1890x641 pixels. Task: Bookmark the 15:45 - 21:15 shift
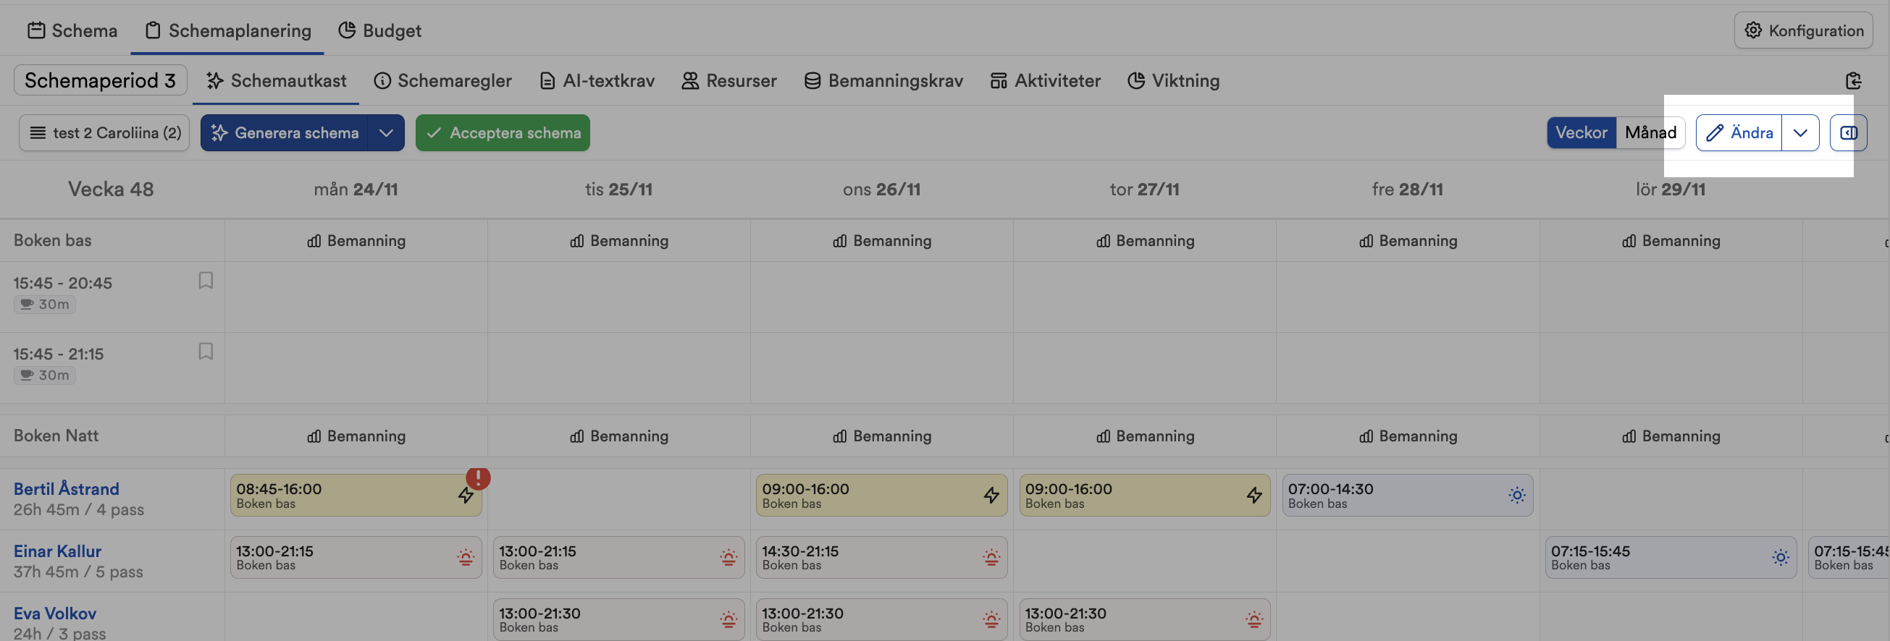[x=206, y=352]
